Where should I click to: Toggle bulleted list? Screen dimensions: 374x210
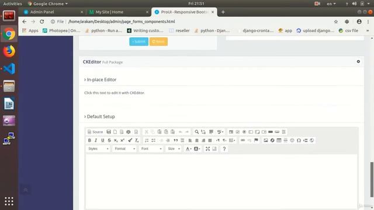point(153,141)
